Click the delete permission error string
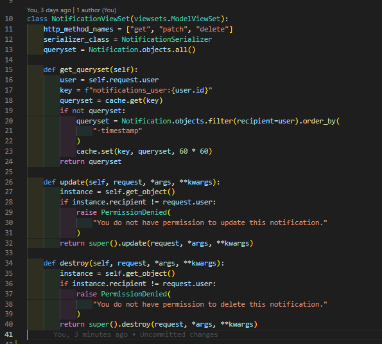 210,304
